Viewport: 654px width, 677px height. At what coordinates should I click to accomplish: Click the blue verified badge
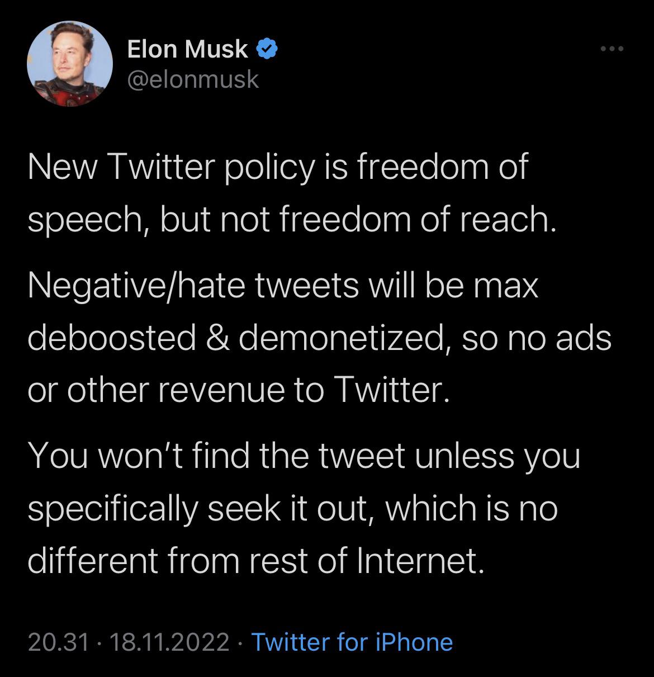coord(267,50)
